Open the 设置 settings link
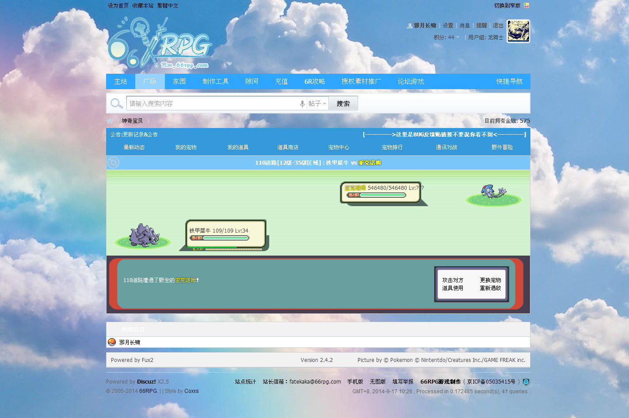 coord(448,26)
